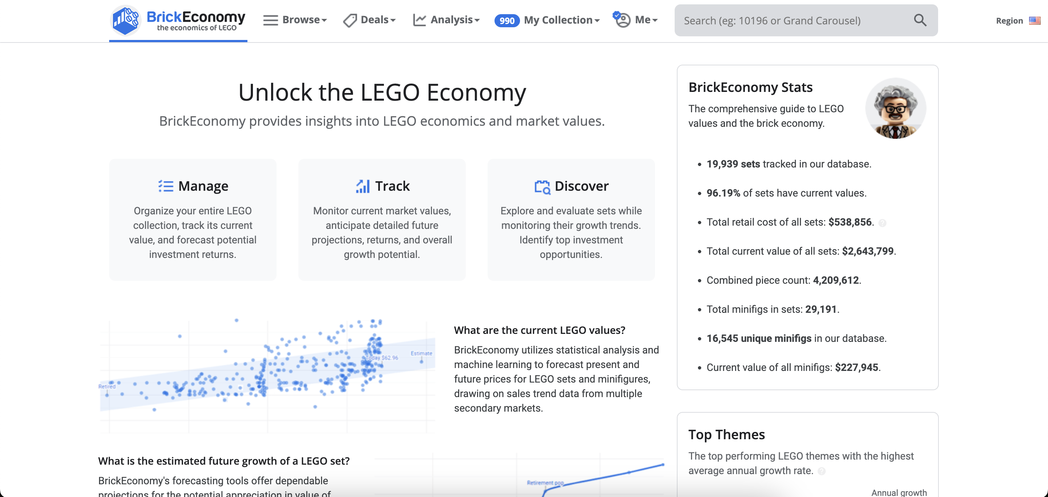Click the US flag region icon
The width and height of the screenshot is (1048, 497).
(1035, 20)
